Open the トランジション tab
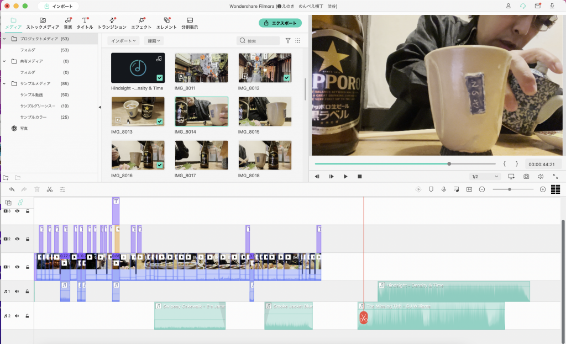Viewport: 566px width, 344px height. coord(112,23)
